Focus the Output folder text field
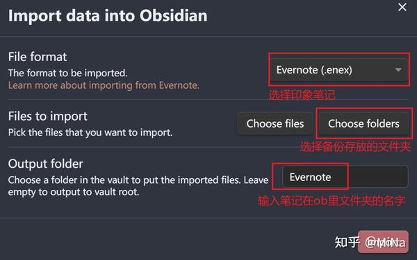Viewport: 417px width, 260px height. pyautogui.click(x=345, y=177)
